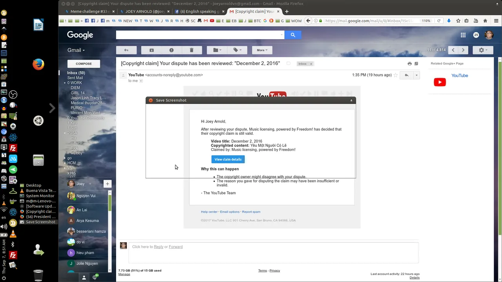The image size is (502, 282).
Task: Open the YouTube Google+ page link
Action: click(x=460, y=76)
